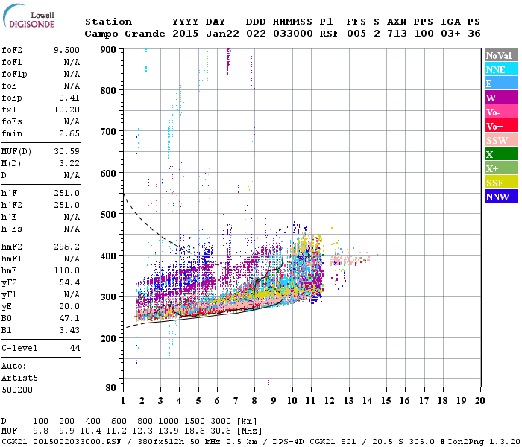The image size is (522, 447).
Task: Select the E blue legend swatch
Action: click(x=501, y=83)
